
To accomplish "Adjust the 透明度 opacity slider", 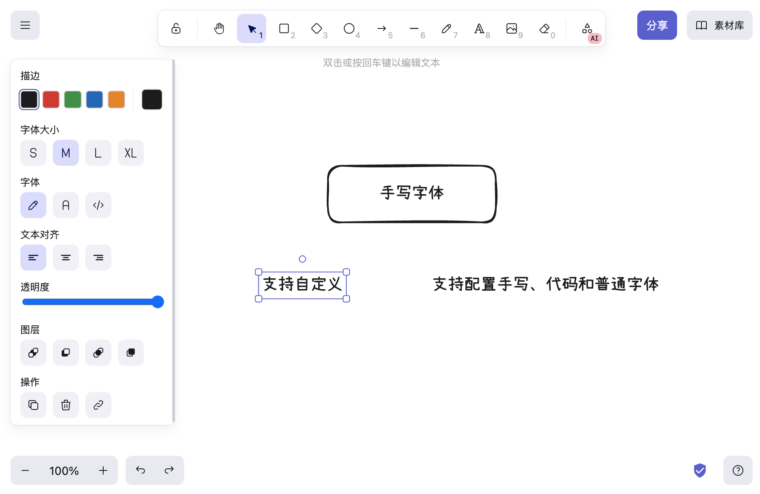I will click(93, 302).
